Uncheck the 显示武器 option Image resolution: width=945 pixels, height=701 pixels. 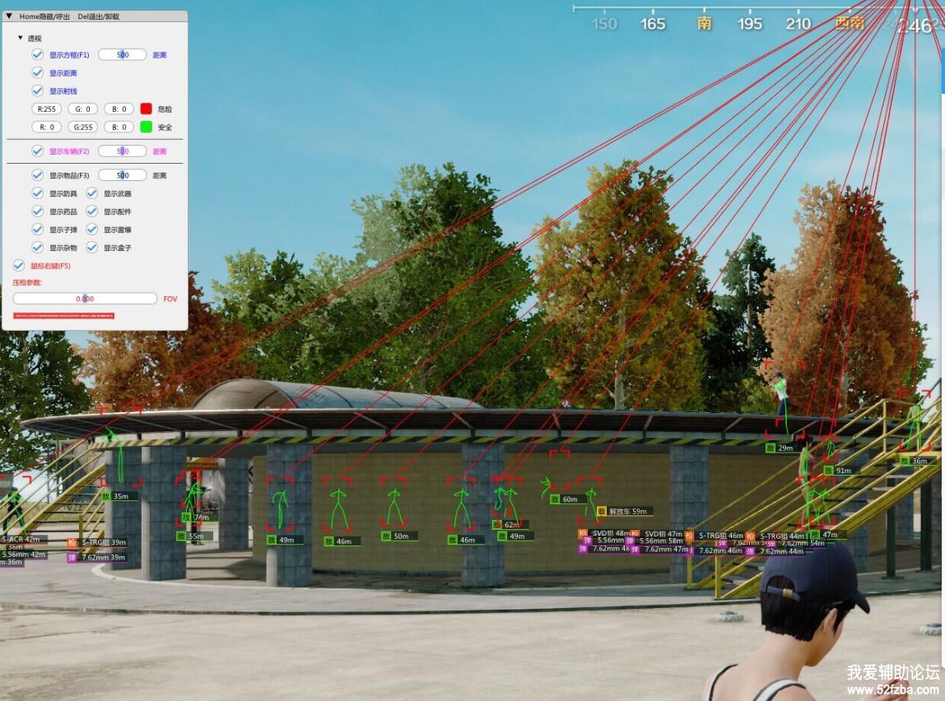[91, 193]
